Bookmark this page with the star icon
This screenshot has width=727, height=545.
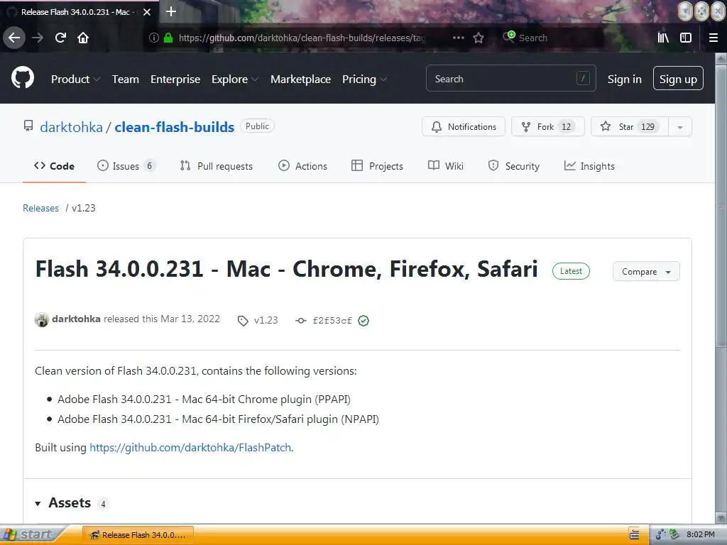[479, 38]
